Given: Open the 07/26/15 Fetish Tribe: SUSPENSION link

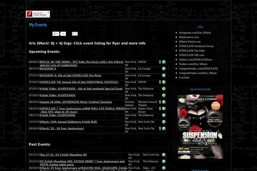Looking at the screenshot, I should [57, 95].
